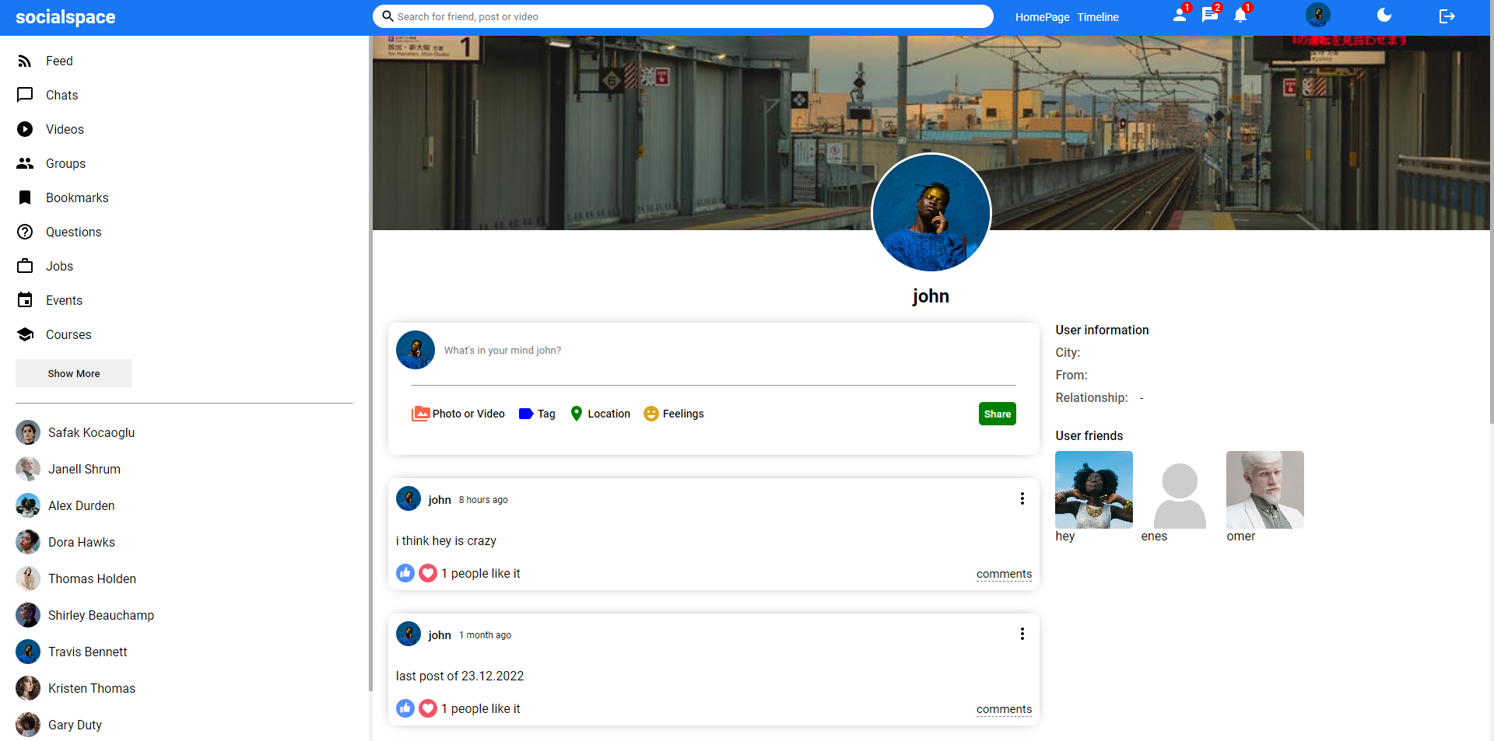The width and height of the screenshot is (1494, 741).
Task: Open the Courses graduation cap icon
Action: coord(25,334)
